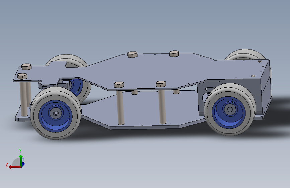
Task: Click the green Y axis arrow of the triad
Action: [x=21, y=161]
